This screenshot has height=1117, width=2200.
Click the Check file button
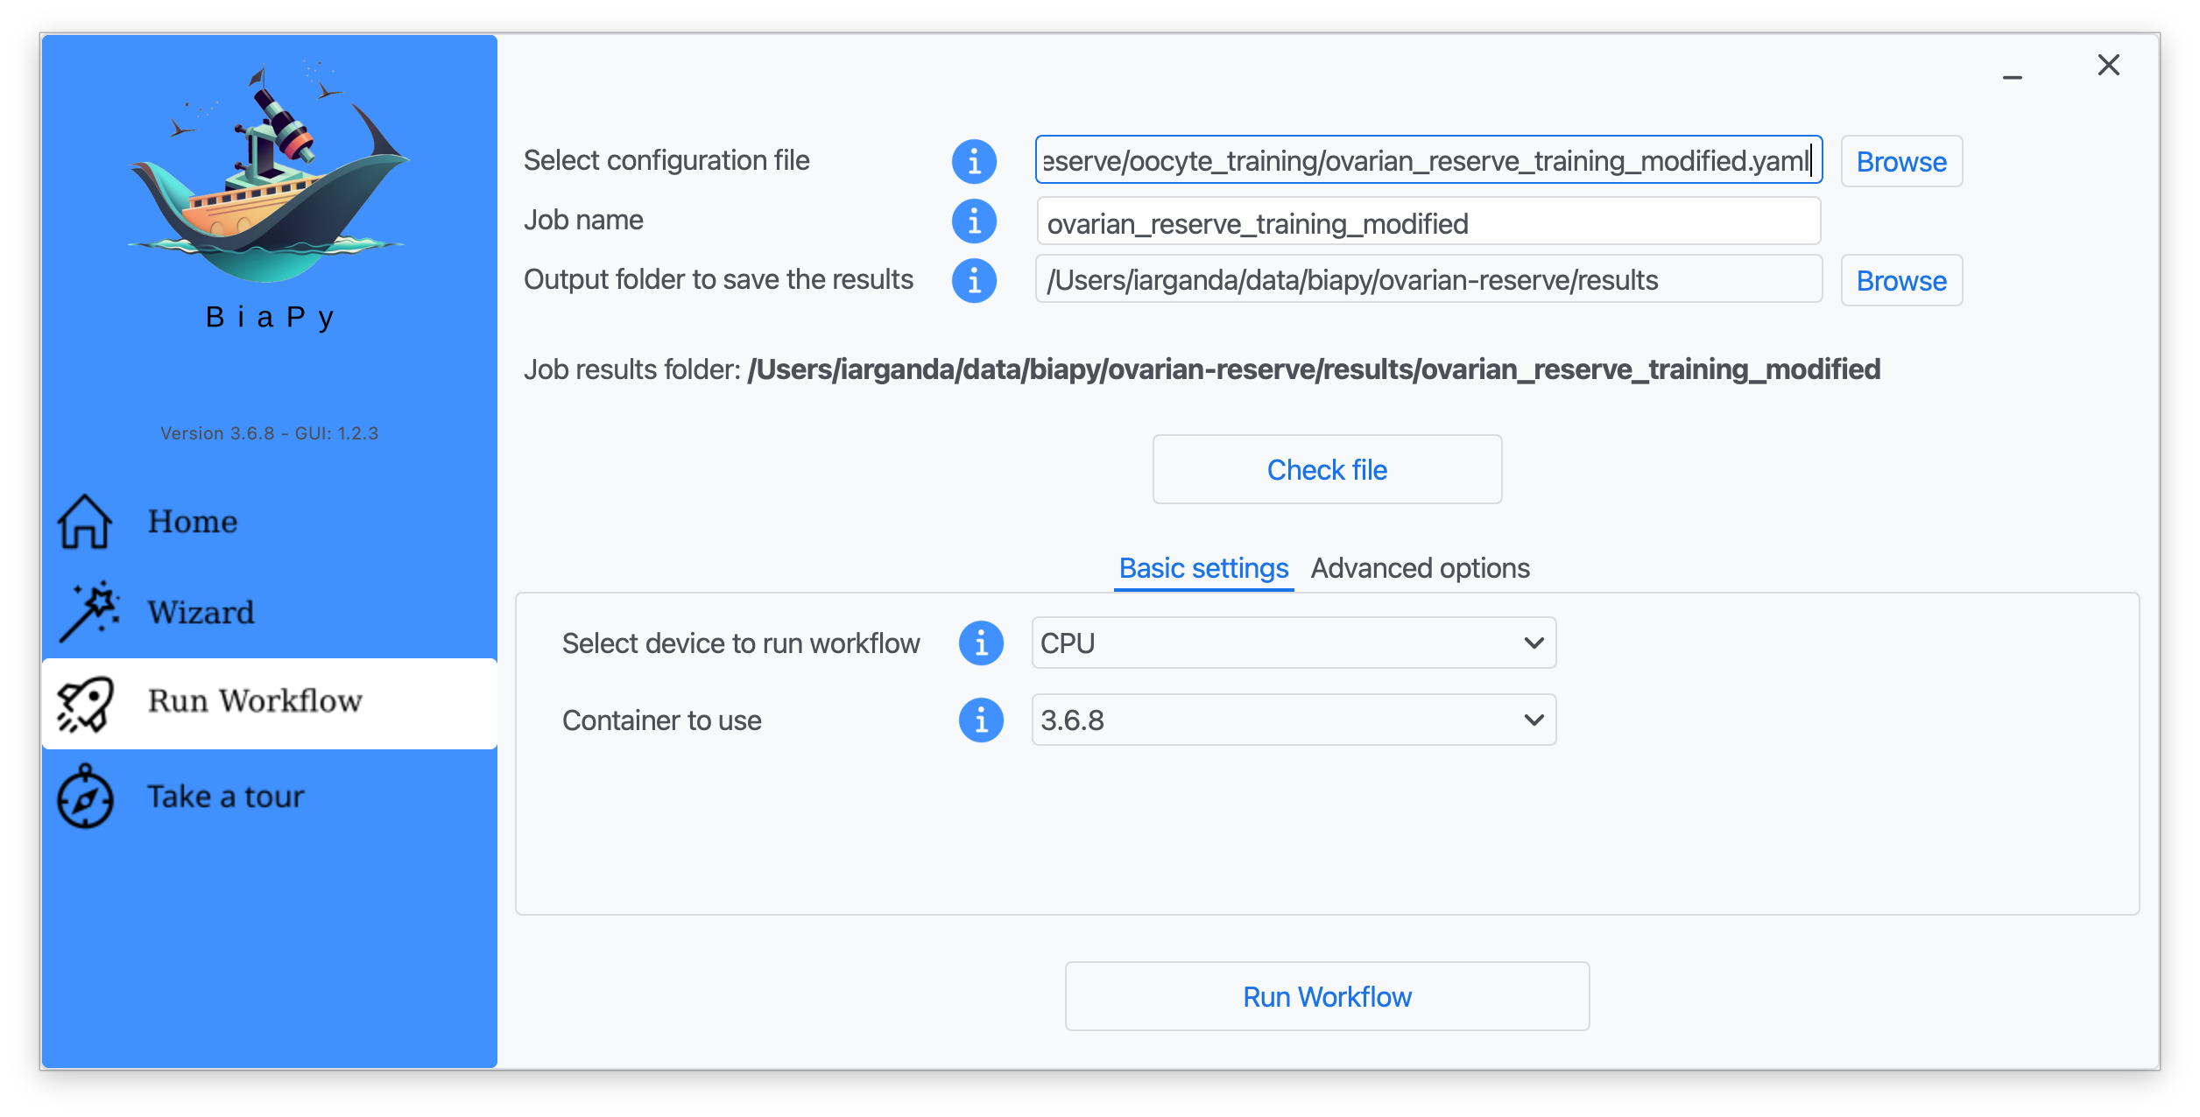tap(1327, 469)
